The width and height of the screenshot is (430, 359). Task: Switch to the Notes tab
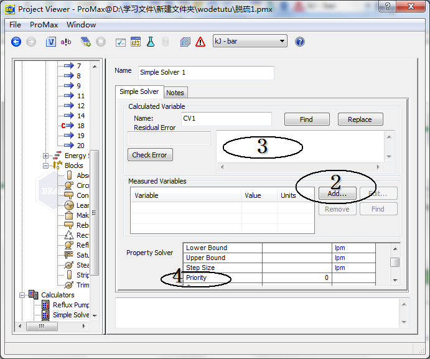click(175, 93)
